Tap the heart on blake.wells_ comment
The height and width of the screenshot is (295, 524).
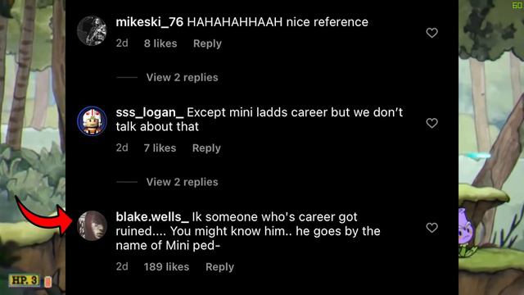(x=431, y=228)
